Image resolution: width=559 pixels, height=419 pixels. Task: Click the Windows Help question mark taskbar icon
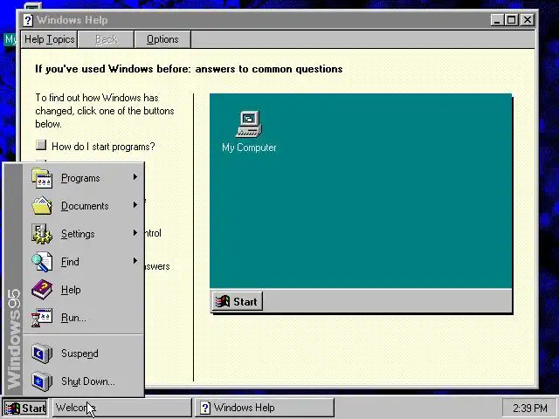tap(205, 408)
